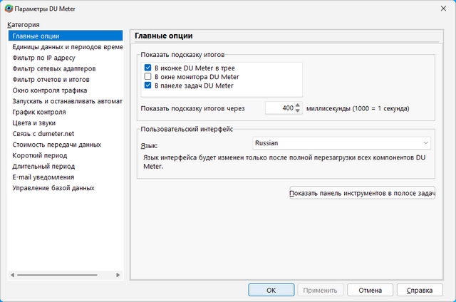Screen dimensions: 456x302
Task: Select Фильтр по IP адресу category
Action: (x=43, y=58)
